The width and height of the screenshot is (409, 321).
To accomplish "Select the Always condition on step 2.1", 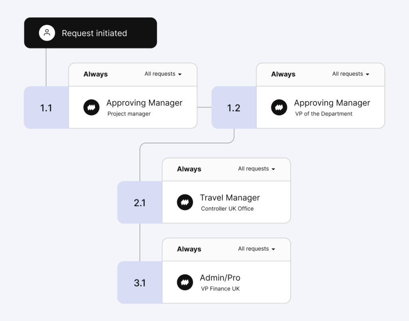I will (x=189, y=169).
